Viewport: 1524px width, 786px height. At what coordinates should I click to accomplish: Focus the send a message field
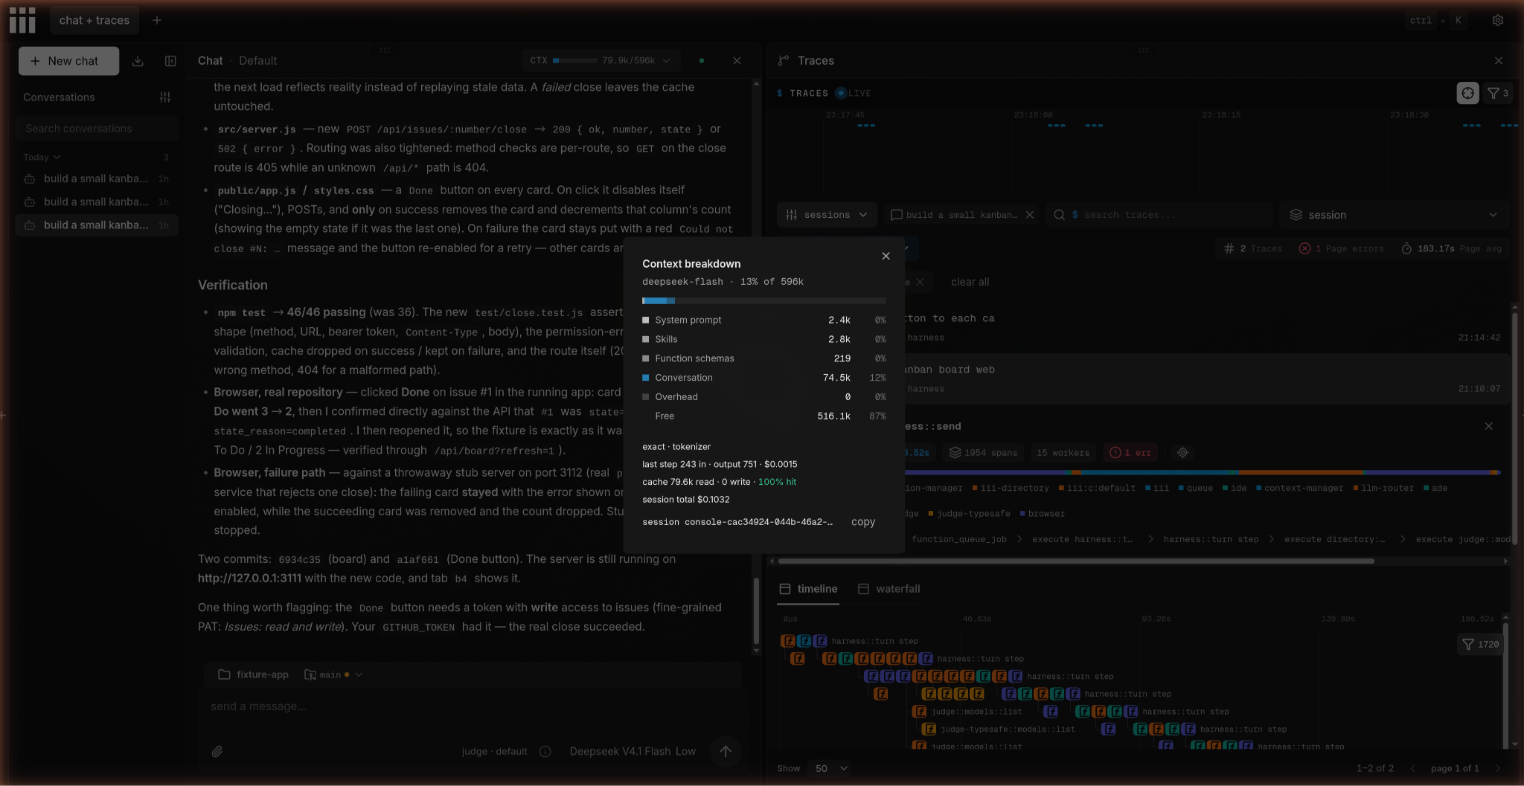point(473,706)
